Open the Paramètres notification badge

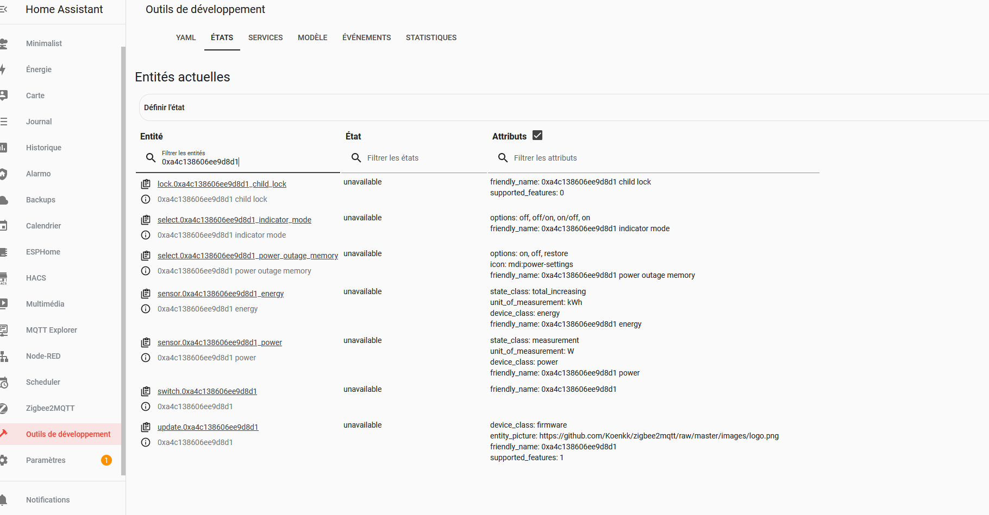click(107, 460)
